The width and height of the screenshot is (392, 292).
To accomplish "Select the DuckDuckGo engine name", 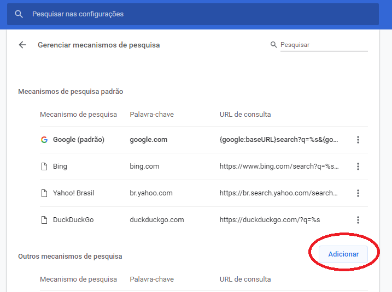I will pyautogui.click(x=73, y=219).
